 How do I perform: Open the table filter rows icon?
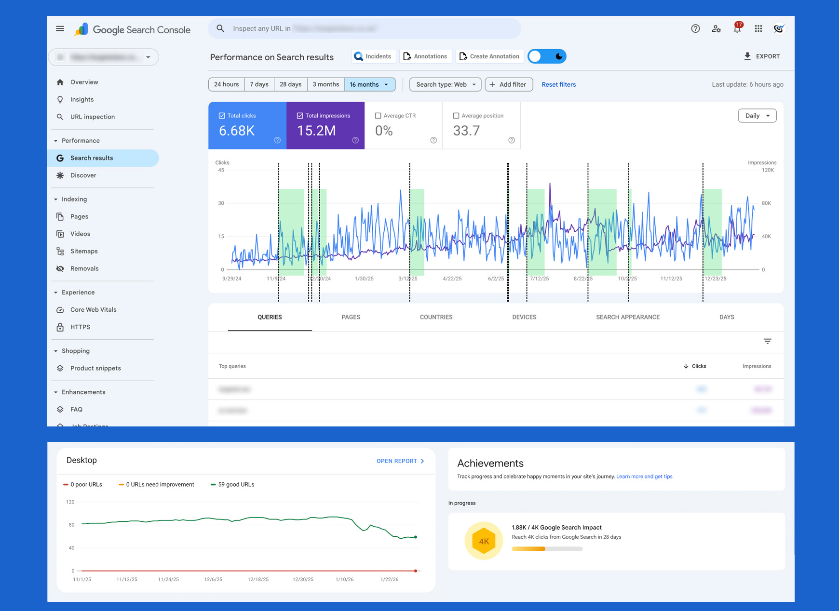click(768, 341)
